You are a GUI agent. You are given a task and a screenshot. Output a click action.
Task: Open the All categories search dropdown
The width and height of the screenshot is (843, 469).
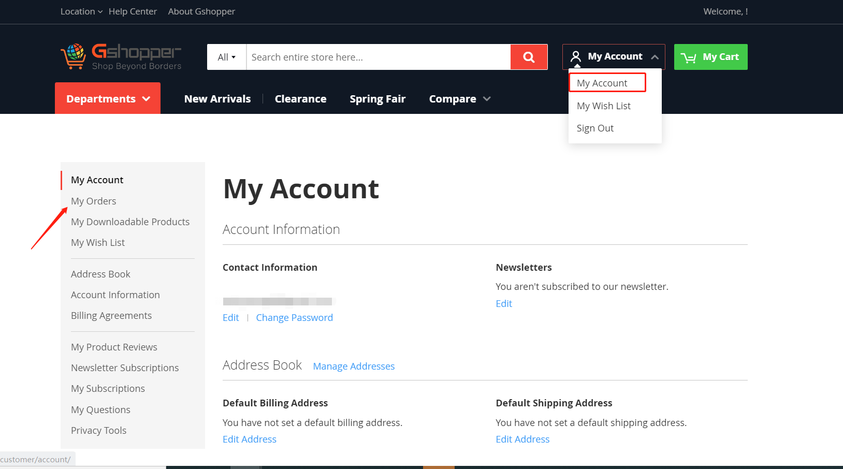(x=227, y=57)
